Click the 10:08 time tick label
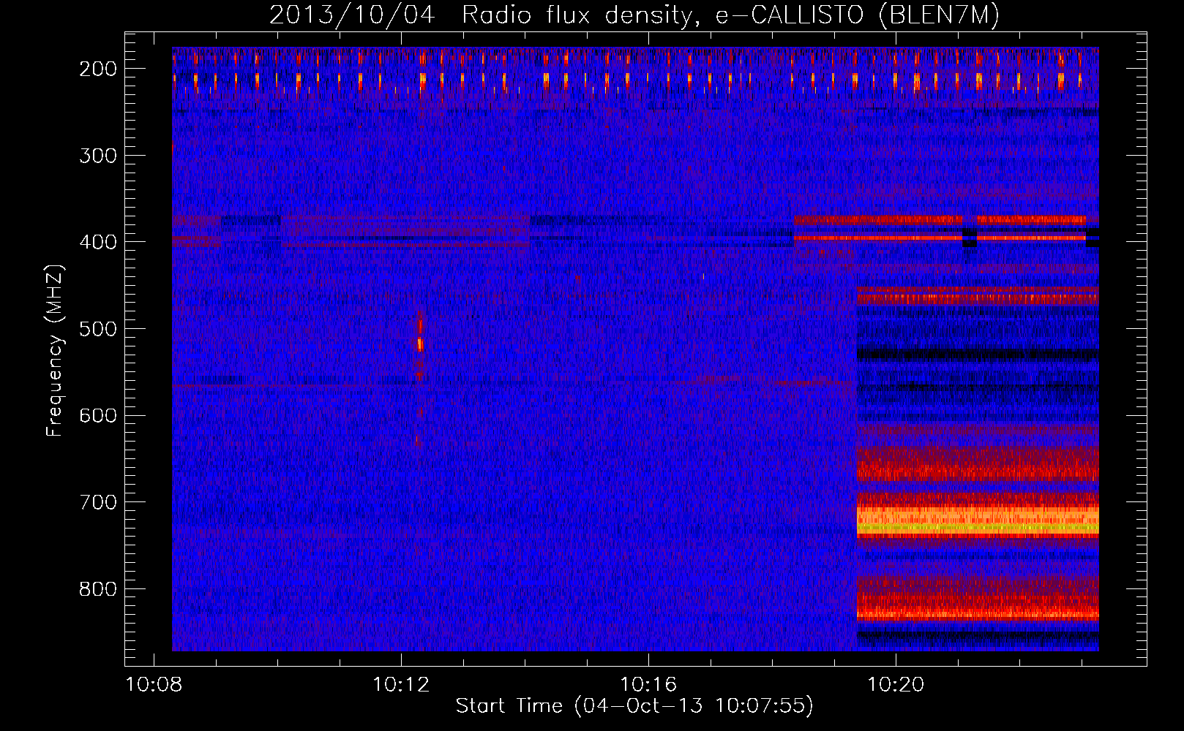Image resolution: width=1184 pixels, height=731 pixels. click(x=154, y=684)
